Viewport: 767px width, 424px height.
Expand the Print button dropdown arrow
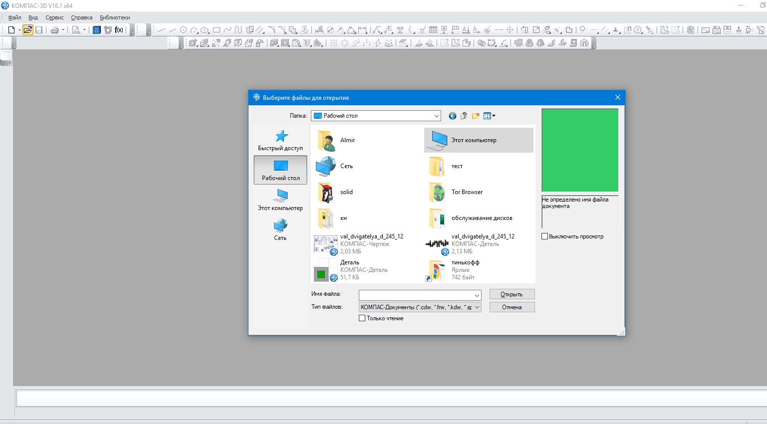point(63,30)
